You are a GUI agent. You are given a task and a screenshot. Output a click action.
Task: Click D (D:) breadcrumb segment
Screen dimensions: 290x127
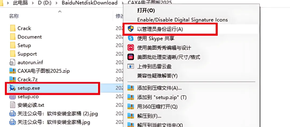(44, 3)
